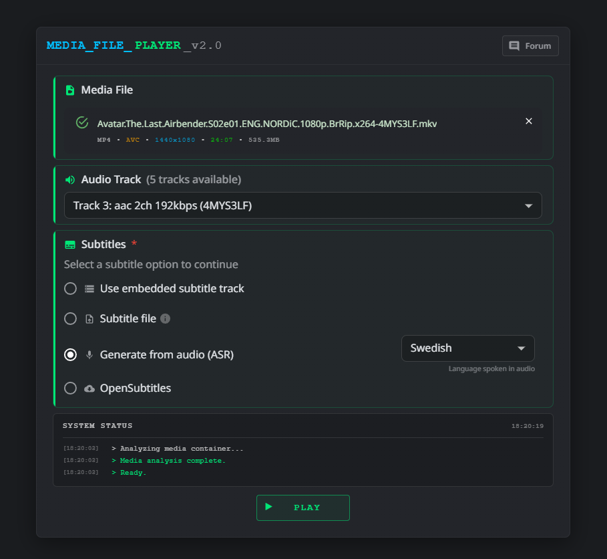Viewport: 607px width, 559px height.
Task: Open the Forum button
Action: coord(530,45)
